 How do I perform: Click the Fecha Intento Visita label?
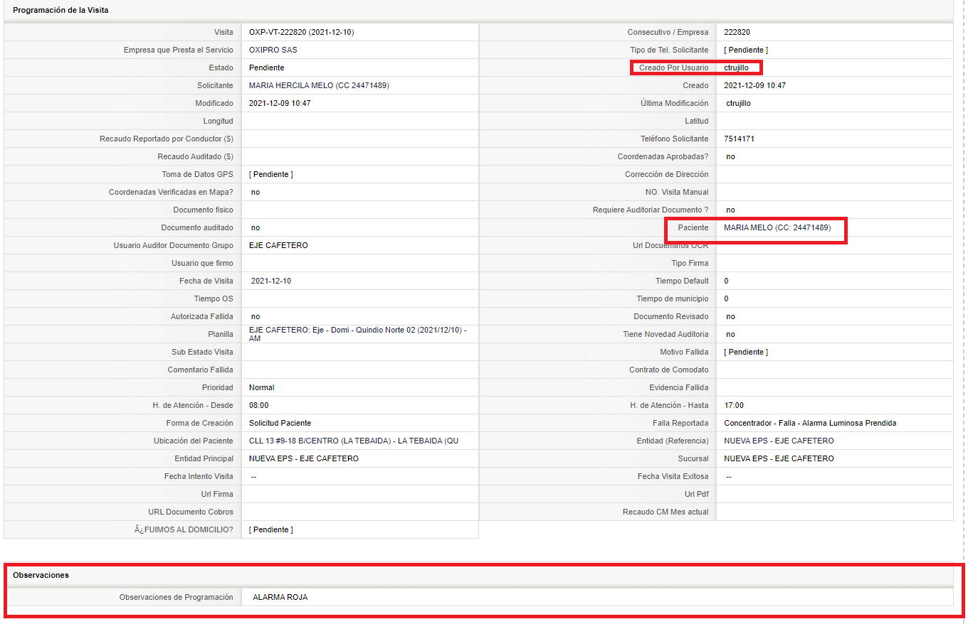click(x=199, y=476)
